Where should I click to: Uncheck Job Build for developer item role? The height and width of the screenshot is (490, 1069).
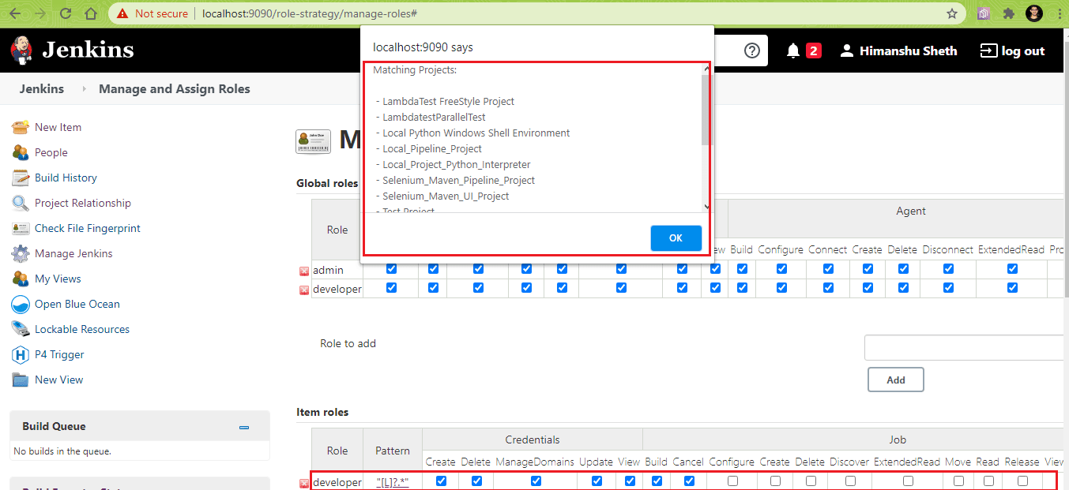coord(657,481)
